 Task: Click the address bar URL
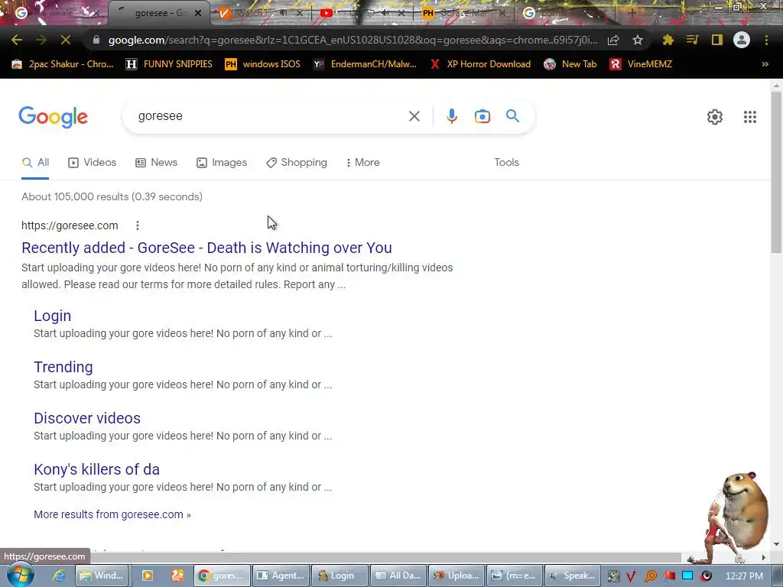[x=353, y=40]
